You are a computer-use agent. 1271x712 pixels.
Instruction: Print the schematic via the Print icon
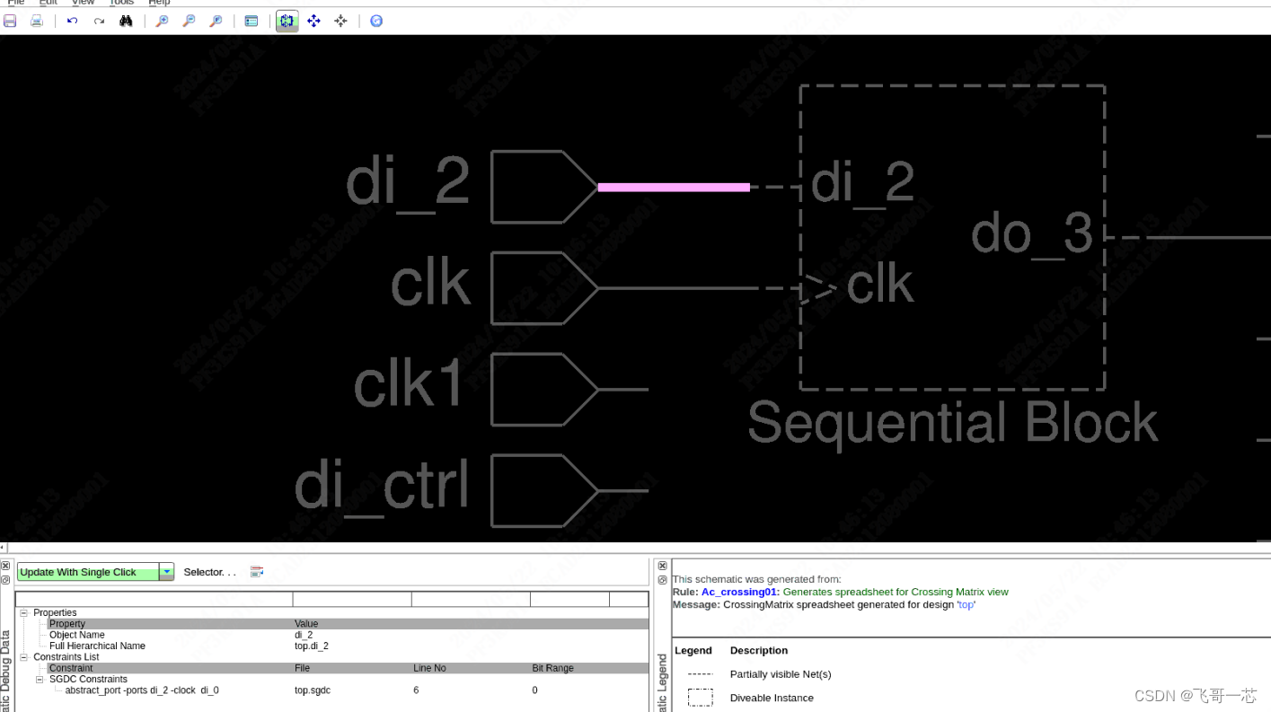35,21
